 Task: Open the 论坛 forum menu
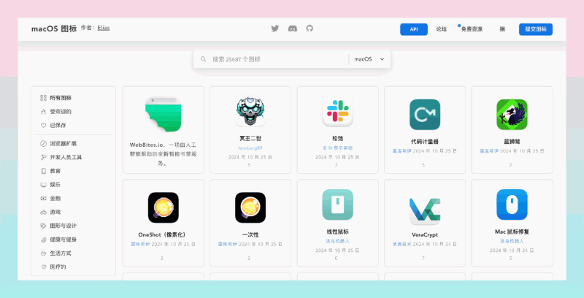[442, 29]
